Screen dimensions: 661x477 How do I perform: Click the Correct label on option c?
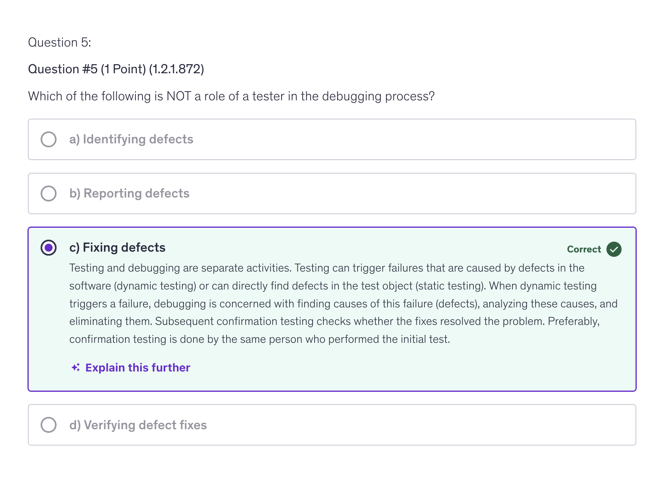(584, 249)
